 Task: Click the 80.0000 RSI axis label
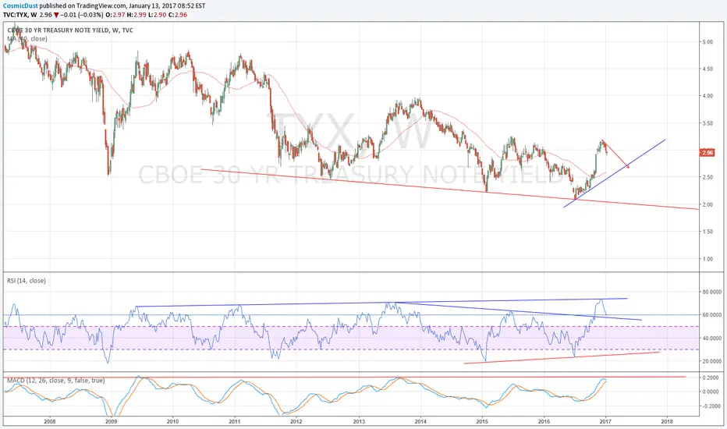711,292
